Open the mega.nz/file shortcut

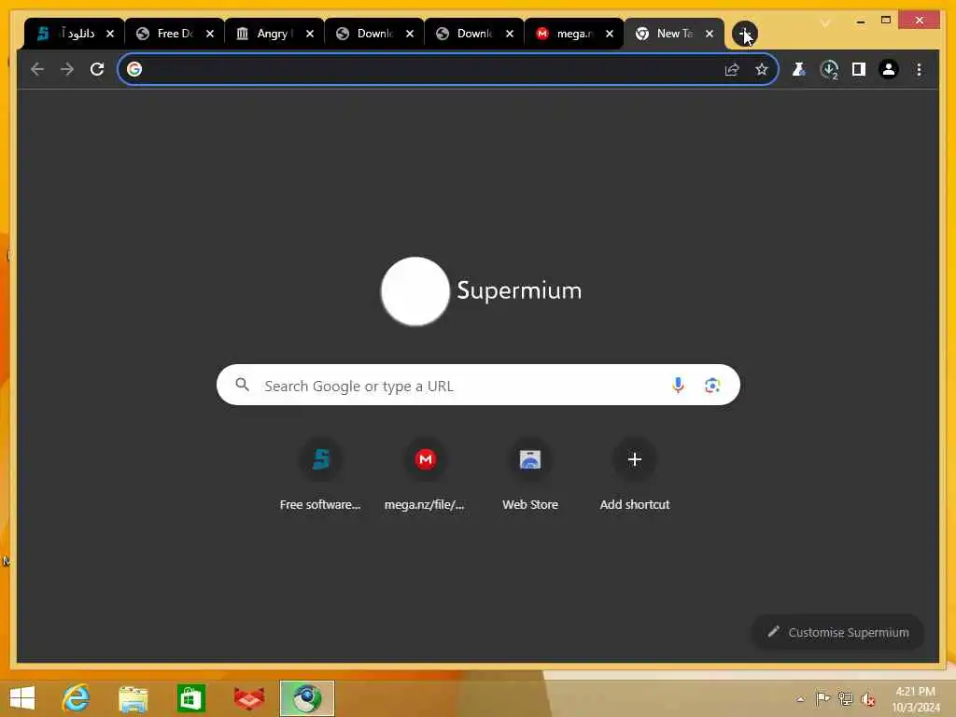point(425,475)
